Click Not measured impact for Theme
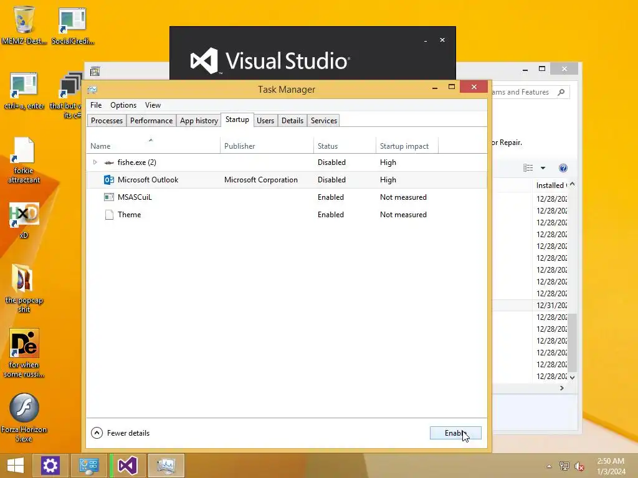This screenshot has width=638, height=478. click(403, 215)
